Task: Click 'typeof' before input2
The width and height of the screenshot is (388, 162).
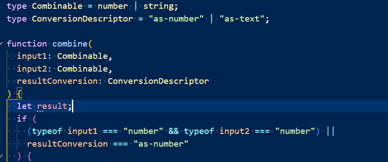Action: point(199,131)
